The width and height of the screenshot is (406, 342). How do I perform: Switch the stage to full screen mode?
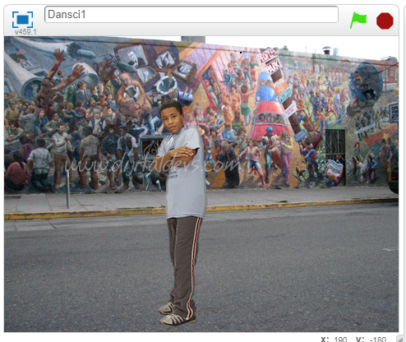click(x=22, y=20)
